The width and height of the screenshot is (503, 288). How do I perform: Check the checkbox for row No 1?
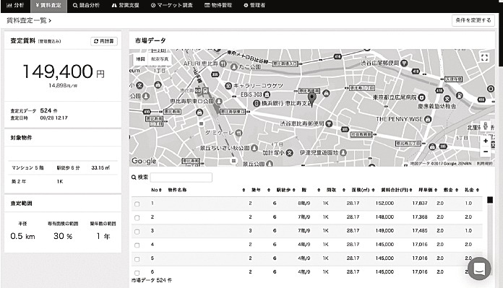tap(137, 204)
